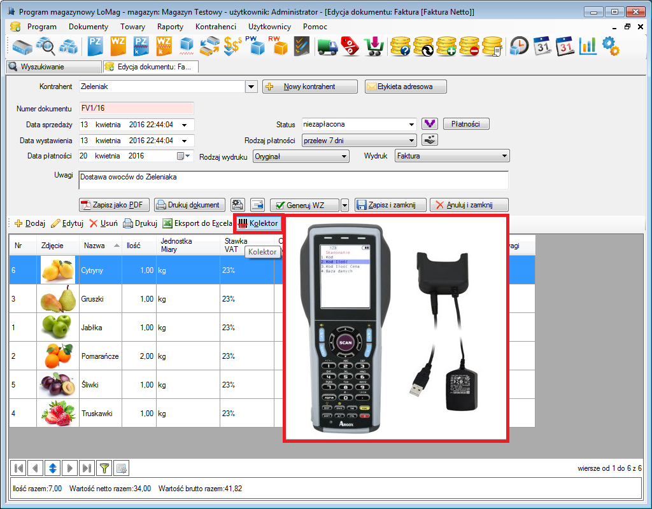Open the Rodzaj płatności dropdown
Viewport: 652px width, 509px height.
pos(411,140)
